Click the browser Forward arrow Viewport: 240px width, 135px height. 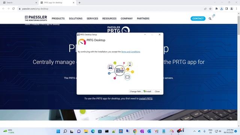8,9
